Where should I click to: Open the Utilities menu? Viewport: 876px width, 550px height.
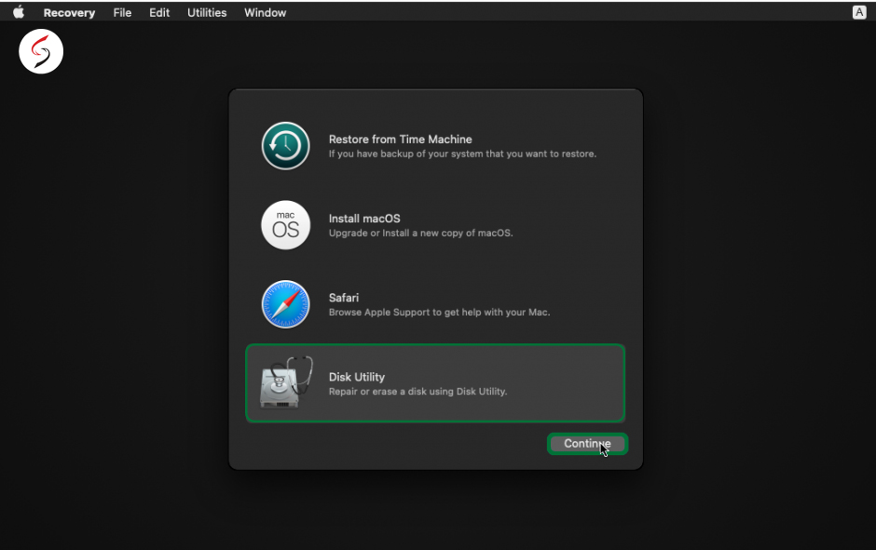pos(207,13)
